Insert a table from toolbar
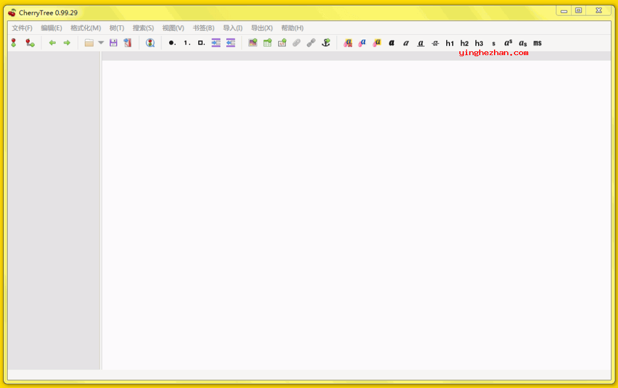 pyautogui.click(x=268, y=42)
